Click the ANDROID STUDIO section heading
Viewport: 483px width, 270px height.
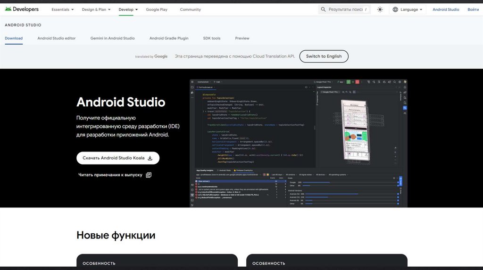click(23, 25)
